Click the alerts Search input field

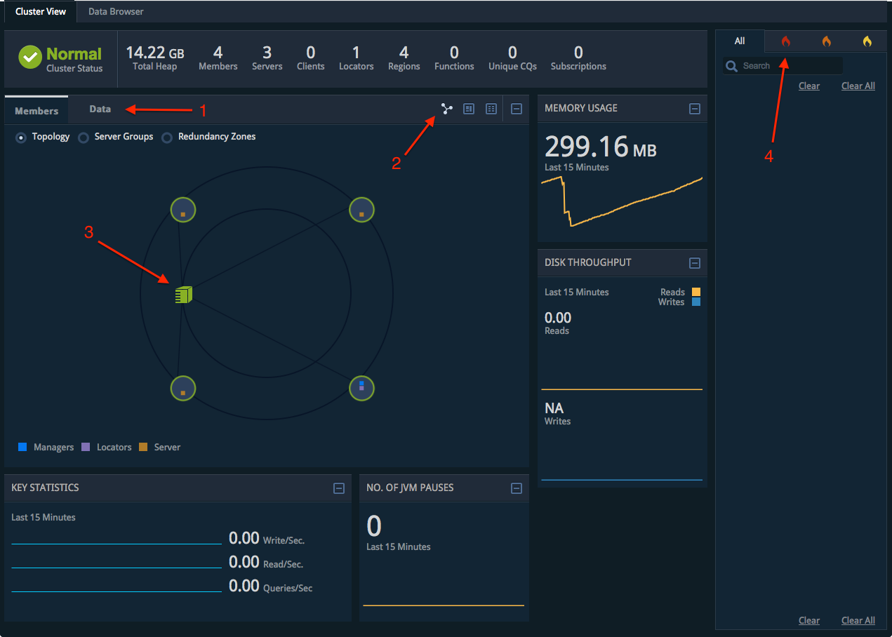click(x=790, y=66)
